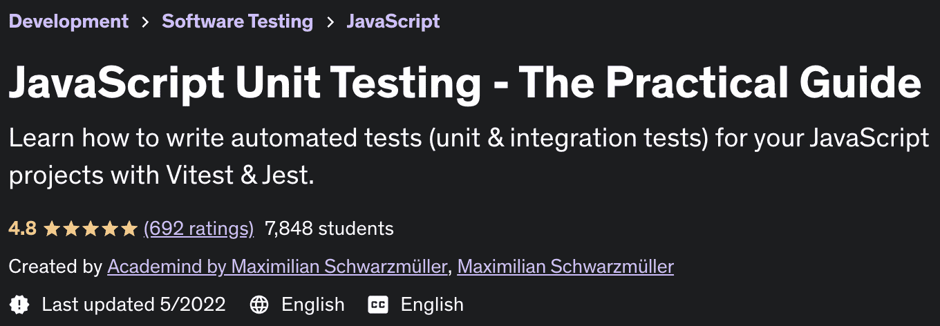The height and width of the screenshot is (326, 940).
Task: Click the JavaScript Unit Testing course title
Action: point(464,84)
